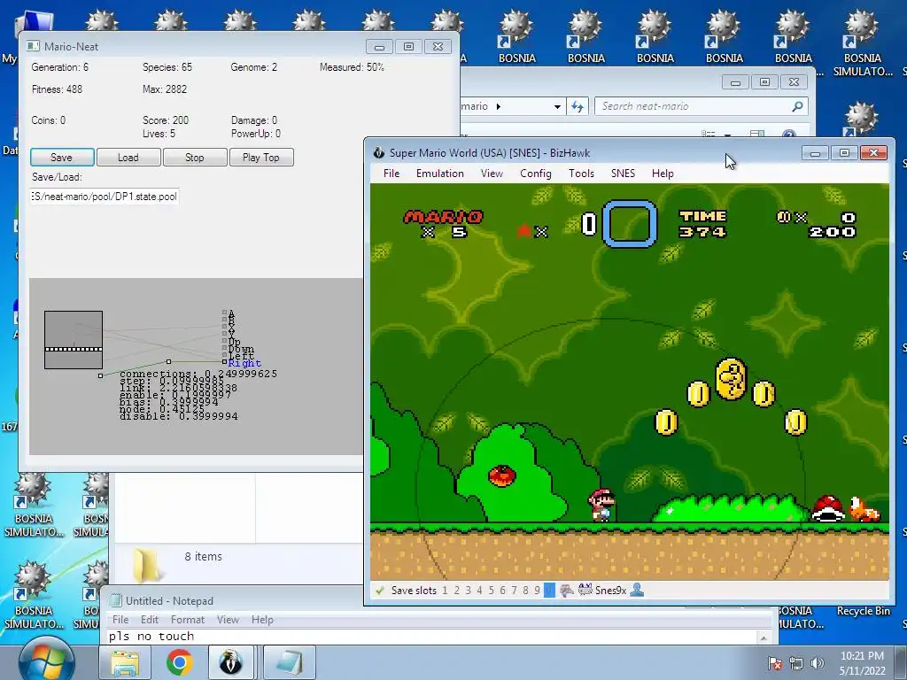Click the green checkmark in BizHawk status bar
Viewport: 907px width, 680px height.
[x=379, y=591]
